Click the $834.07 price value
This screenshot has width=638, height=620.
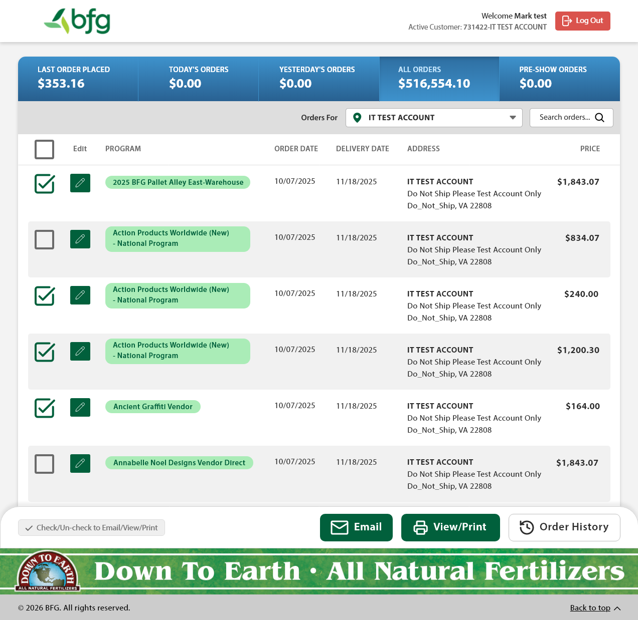pyautogui.click(x=582, y=238)
